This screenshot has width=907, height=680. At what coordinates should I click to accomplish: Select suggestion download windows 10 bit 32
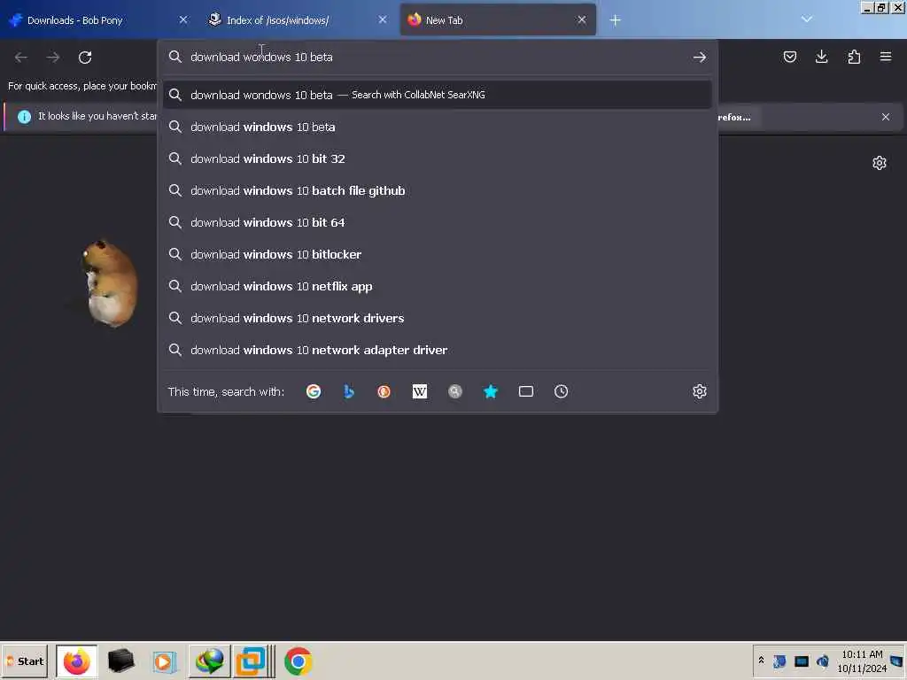438,158
